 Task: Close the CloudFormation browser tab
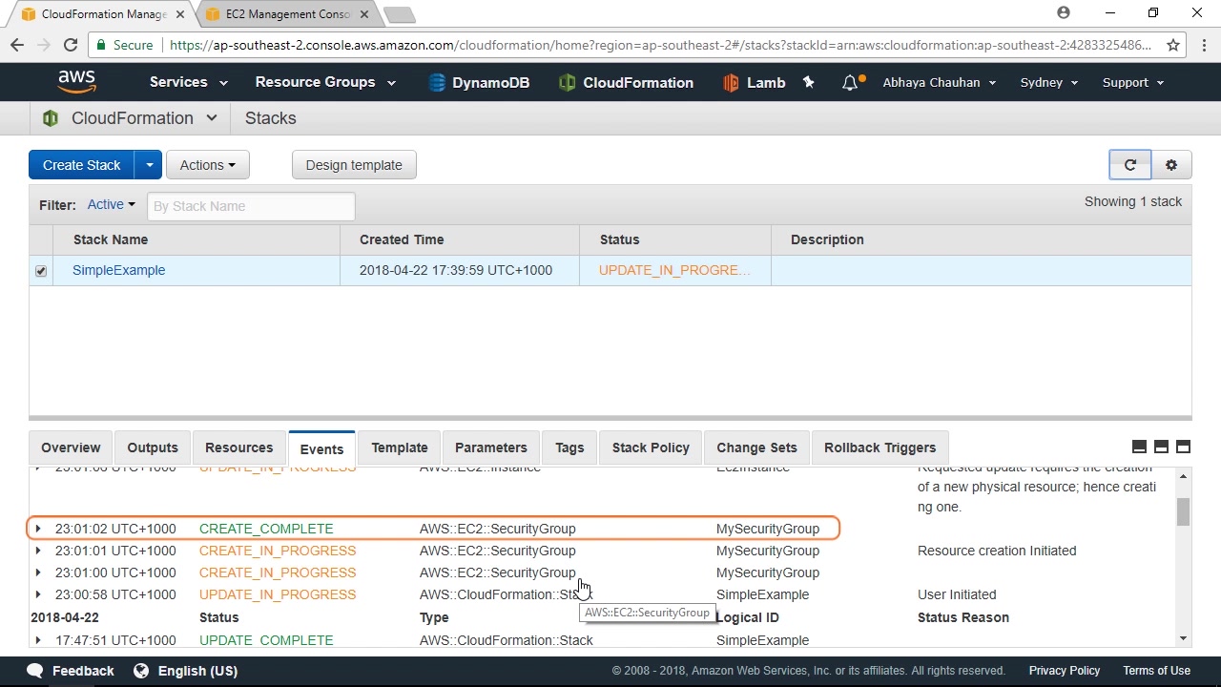180,14
